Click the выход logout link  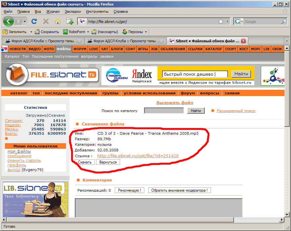click(14, 170)
